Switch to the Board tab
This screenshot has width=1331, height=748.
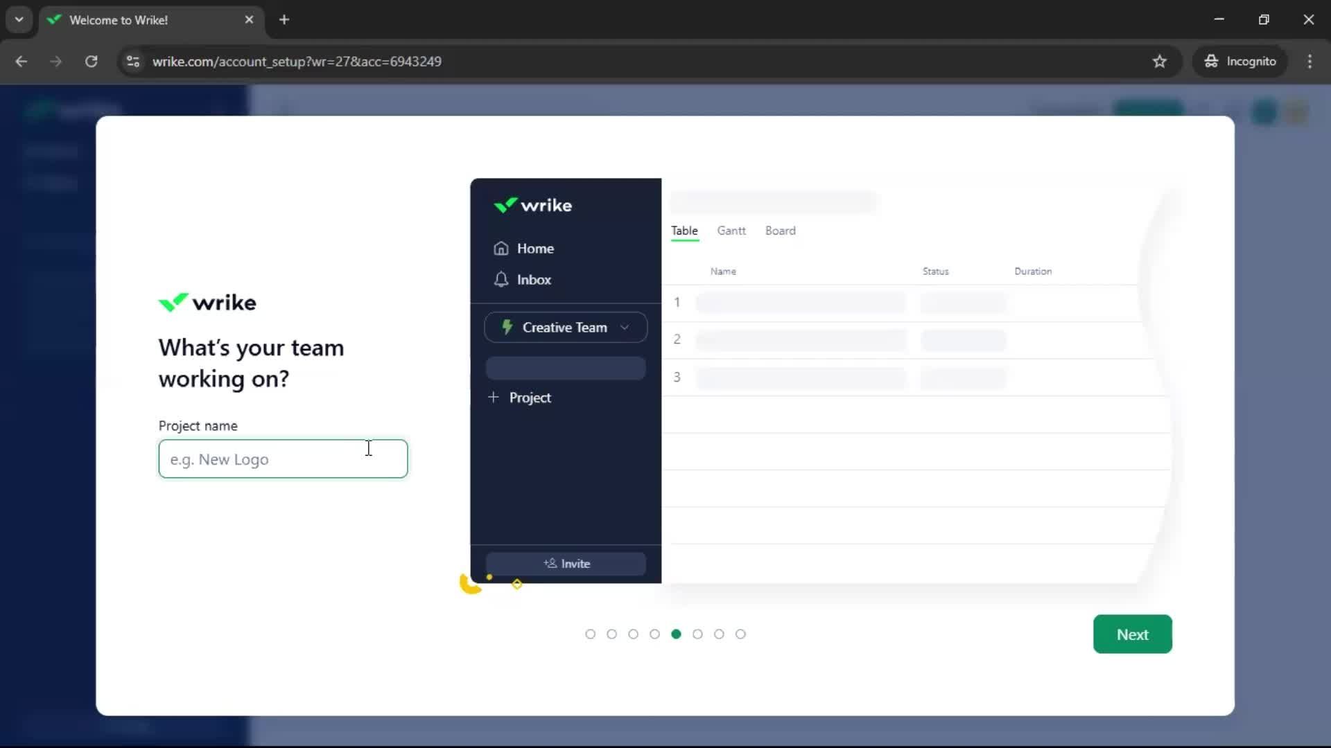coord(780,231)
